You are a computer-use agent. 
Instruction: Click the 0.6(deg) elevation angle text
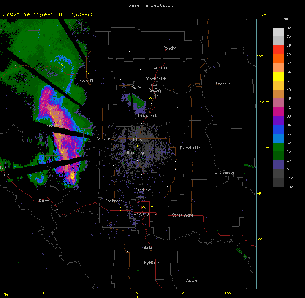81,15
